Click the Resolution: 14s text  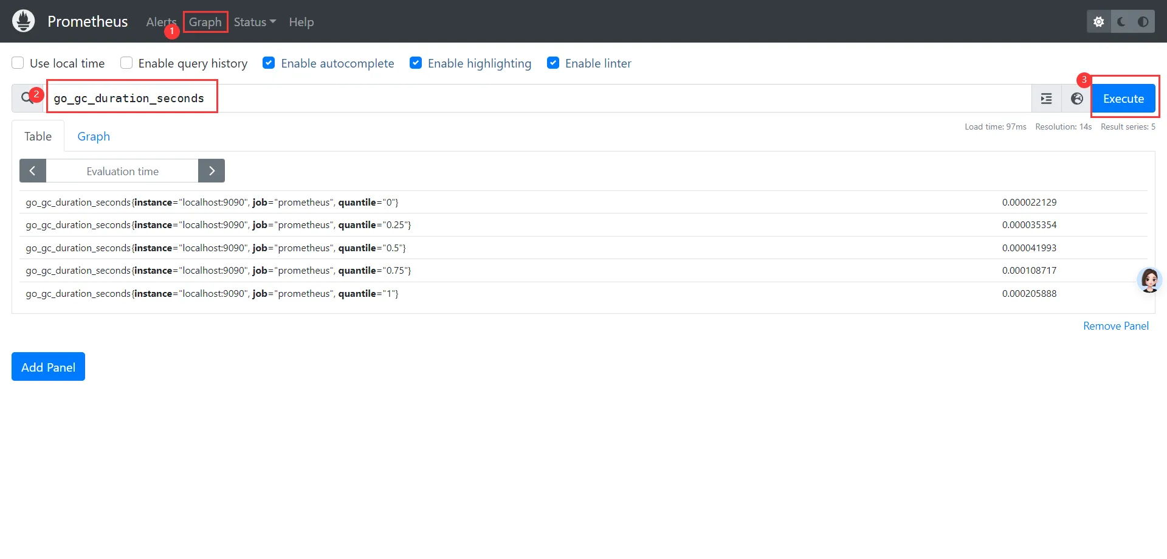(1064, 127)
